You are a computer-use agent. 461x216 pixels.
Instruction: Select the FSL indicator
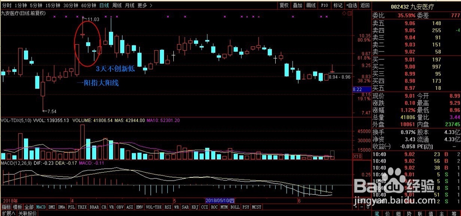pyautogui.click(x=71, y=207)
